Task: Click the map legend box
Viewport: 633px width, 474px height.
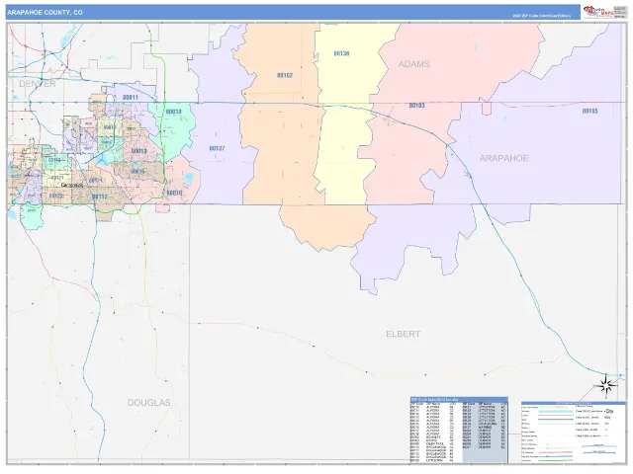Action: pos(573,433)
